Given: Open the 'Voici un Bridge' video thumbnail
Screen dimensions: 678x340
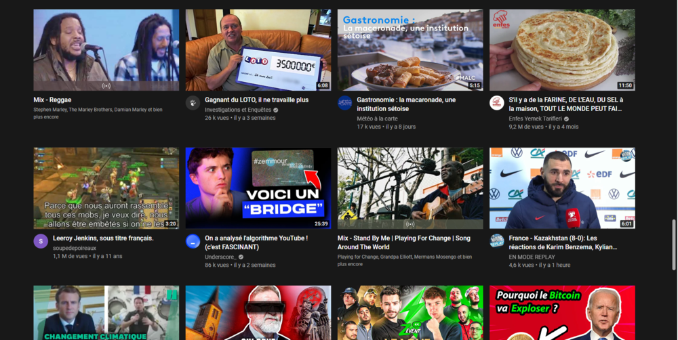Looking at the screenshot, I should [x=258, y=188].
